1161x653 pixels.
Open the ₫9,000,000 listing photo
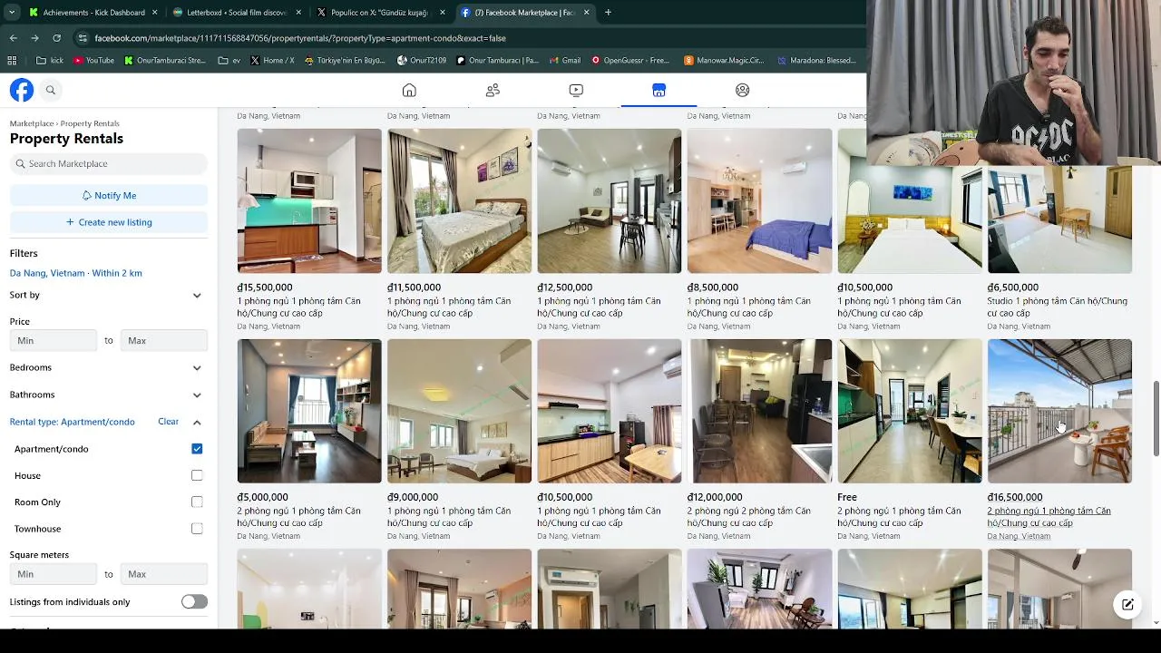pos(459,411)
